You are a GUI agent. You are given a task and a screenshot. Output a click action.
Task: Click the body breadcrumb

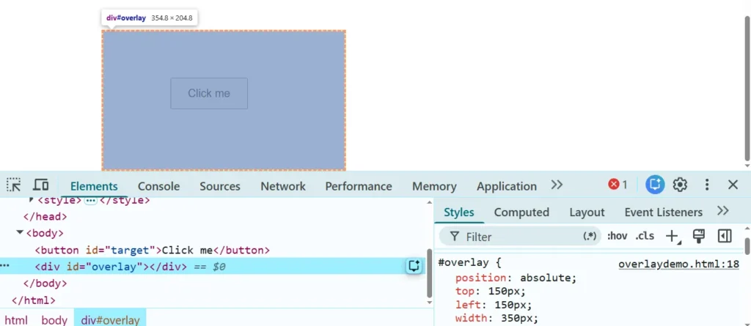54,320
